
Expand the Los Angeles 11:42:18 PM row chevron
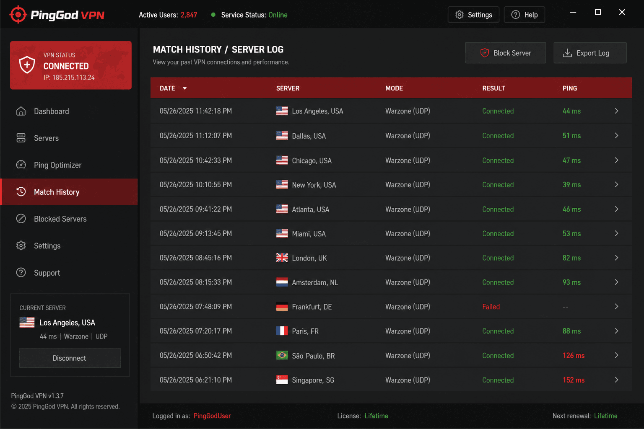click(616, 111)
